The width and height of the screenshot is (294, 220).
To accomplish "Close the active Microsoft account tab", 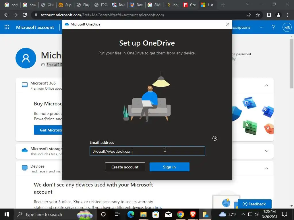I will click(x=212, y=5).
